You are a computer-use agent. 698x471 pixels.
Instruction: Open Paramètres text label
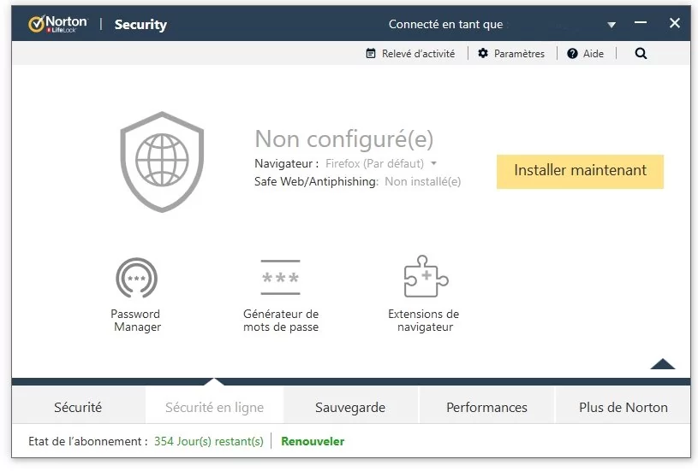pos(520,54)
